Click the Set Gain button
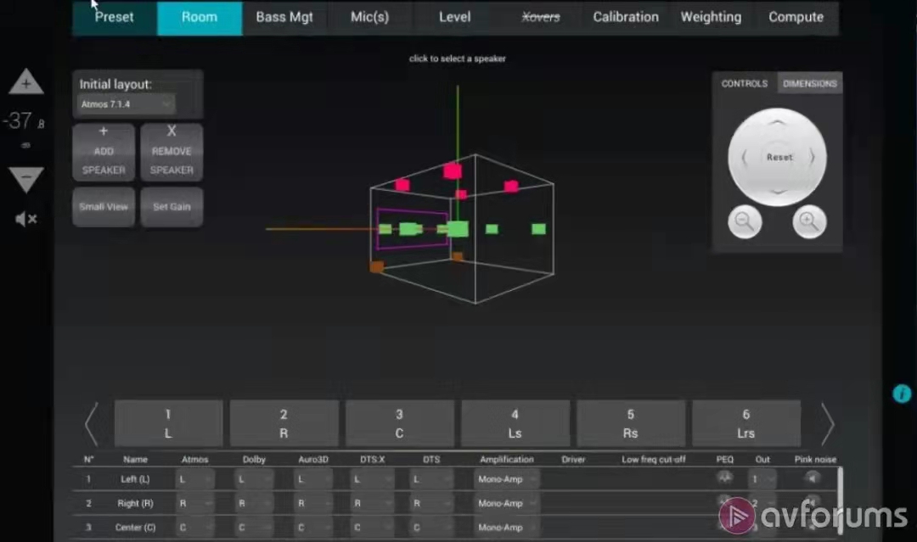 pyautogui.click(x=172, y=207)
